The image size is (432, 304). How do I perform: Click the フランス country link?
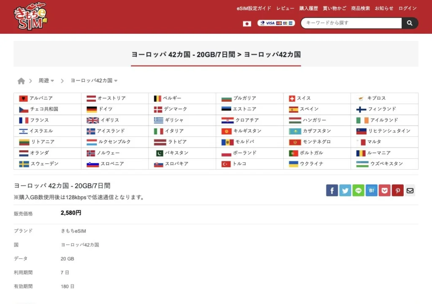pos(39,120)
